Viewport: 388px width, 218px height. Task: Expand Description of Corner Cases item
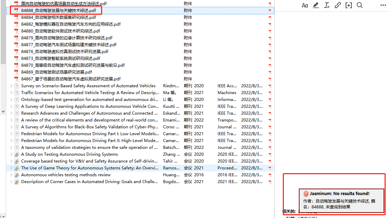[11, 182]
